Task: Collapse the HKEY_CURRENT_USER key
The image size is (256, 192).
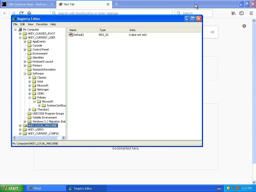Action: click(x=20, y=37)
